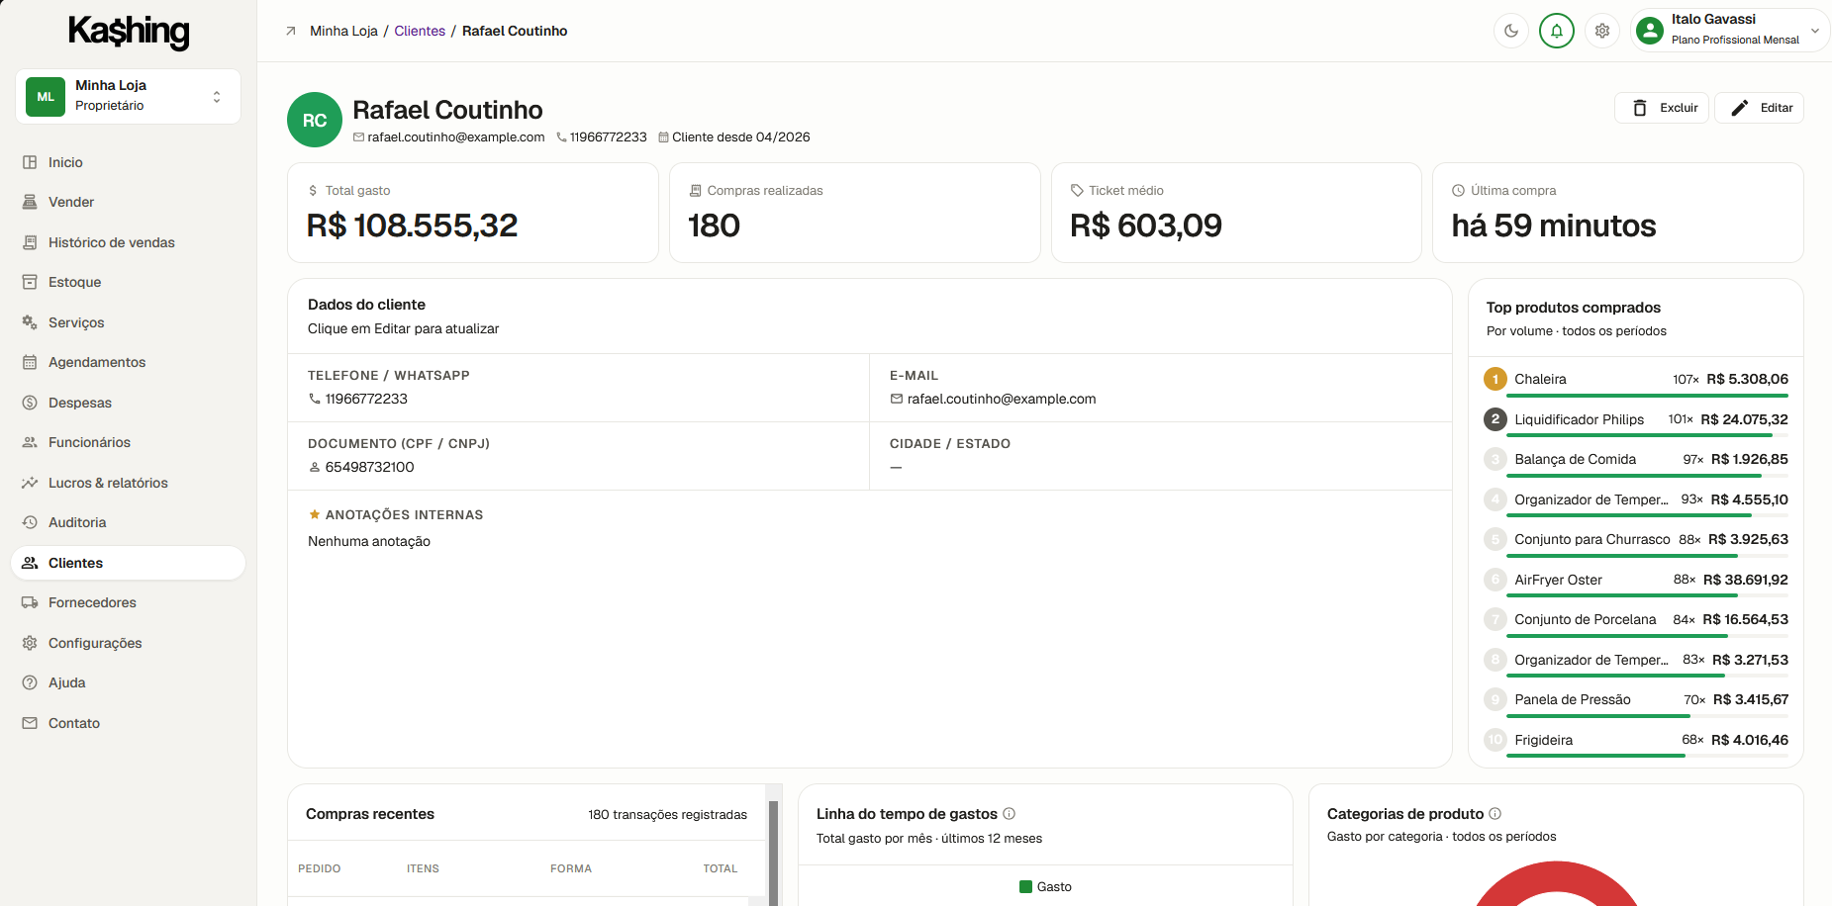
Task: Toggle Gasto legend in timeline chart
Action: point(1045,887)
